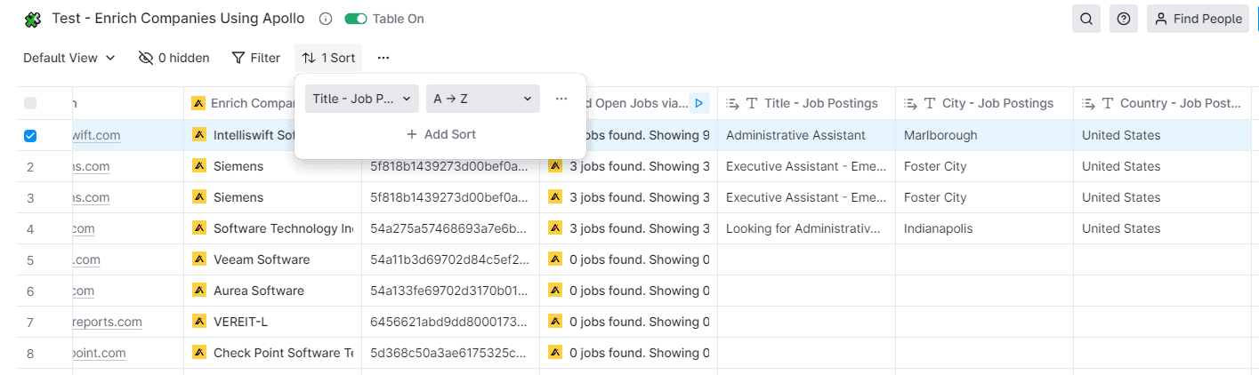
Task: Select the Administrative Assistant cell
Action: pos(806,135)
